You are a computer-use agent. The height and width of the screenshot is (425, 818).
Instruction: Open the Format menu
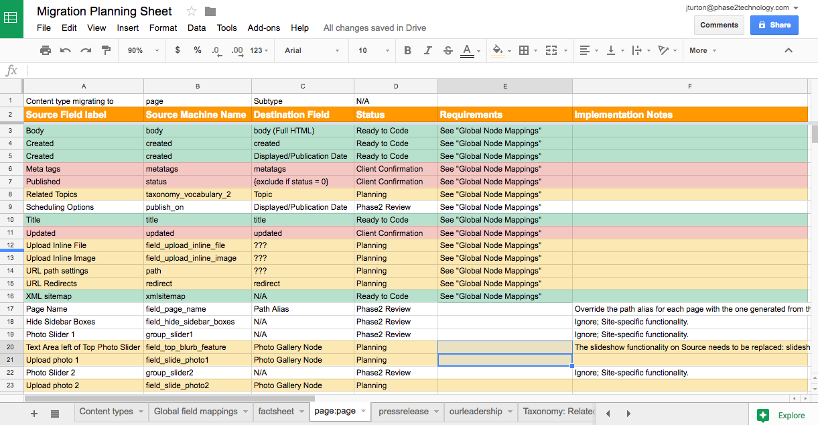coord(163,27)
